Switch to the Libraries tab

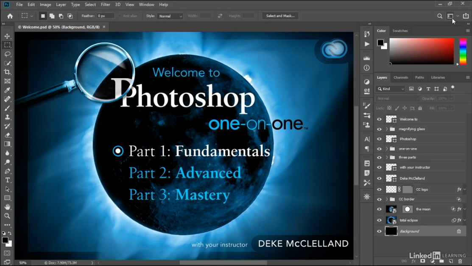point(438,77)
